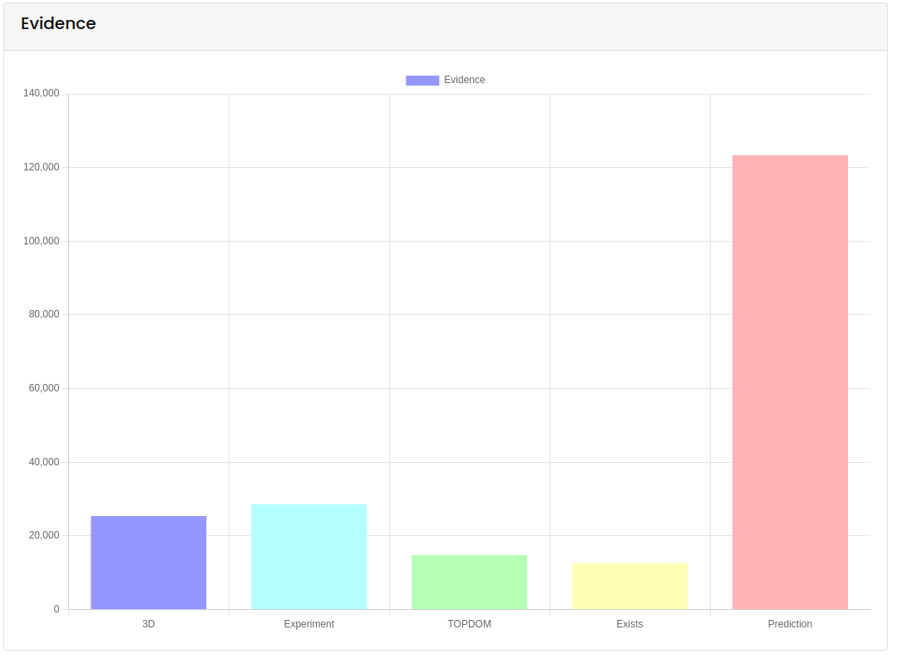Screen dimensions: 897x659
Task: Click the 120,000 y-axis tick label
Action: tap(42, 167)
